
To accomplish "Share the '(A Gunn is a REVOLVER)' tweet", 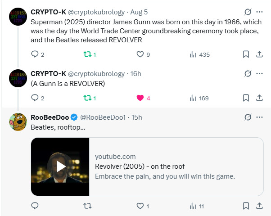I will (x=259, y=98).
